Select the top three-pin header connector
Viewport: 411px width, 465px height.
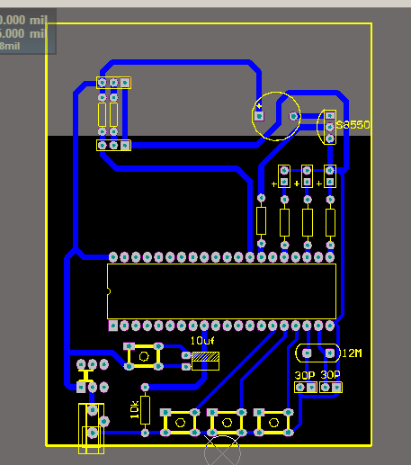point(113,83)
